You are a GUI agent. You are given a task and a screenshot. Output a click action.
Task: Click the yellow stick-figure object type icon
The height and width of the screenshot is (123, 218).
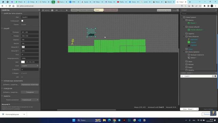(189, 40)
